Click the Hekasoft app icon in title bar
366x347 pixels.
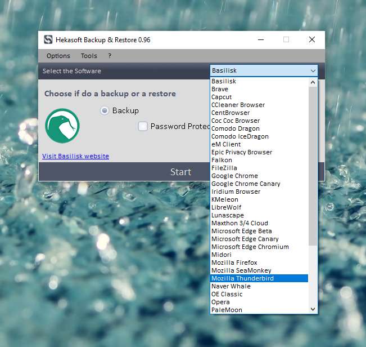pyautogui.click(x=48, y=39)
